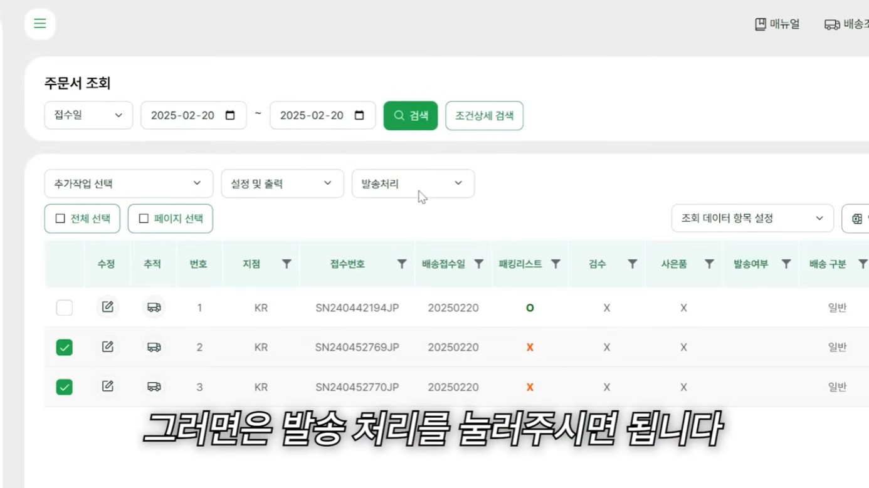Viewport: 869px width, 488px height.
Task: Click the tracking truck icon on row 2
Action: click(x=154, y=346)
